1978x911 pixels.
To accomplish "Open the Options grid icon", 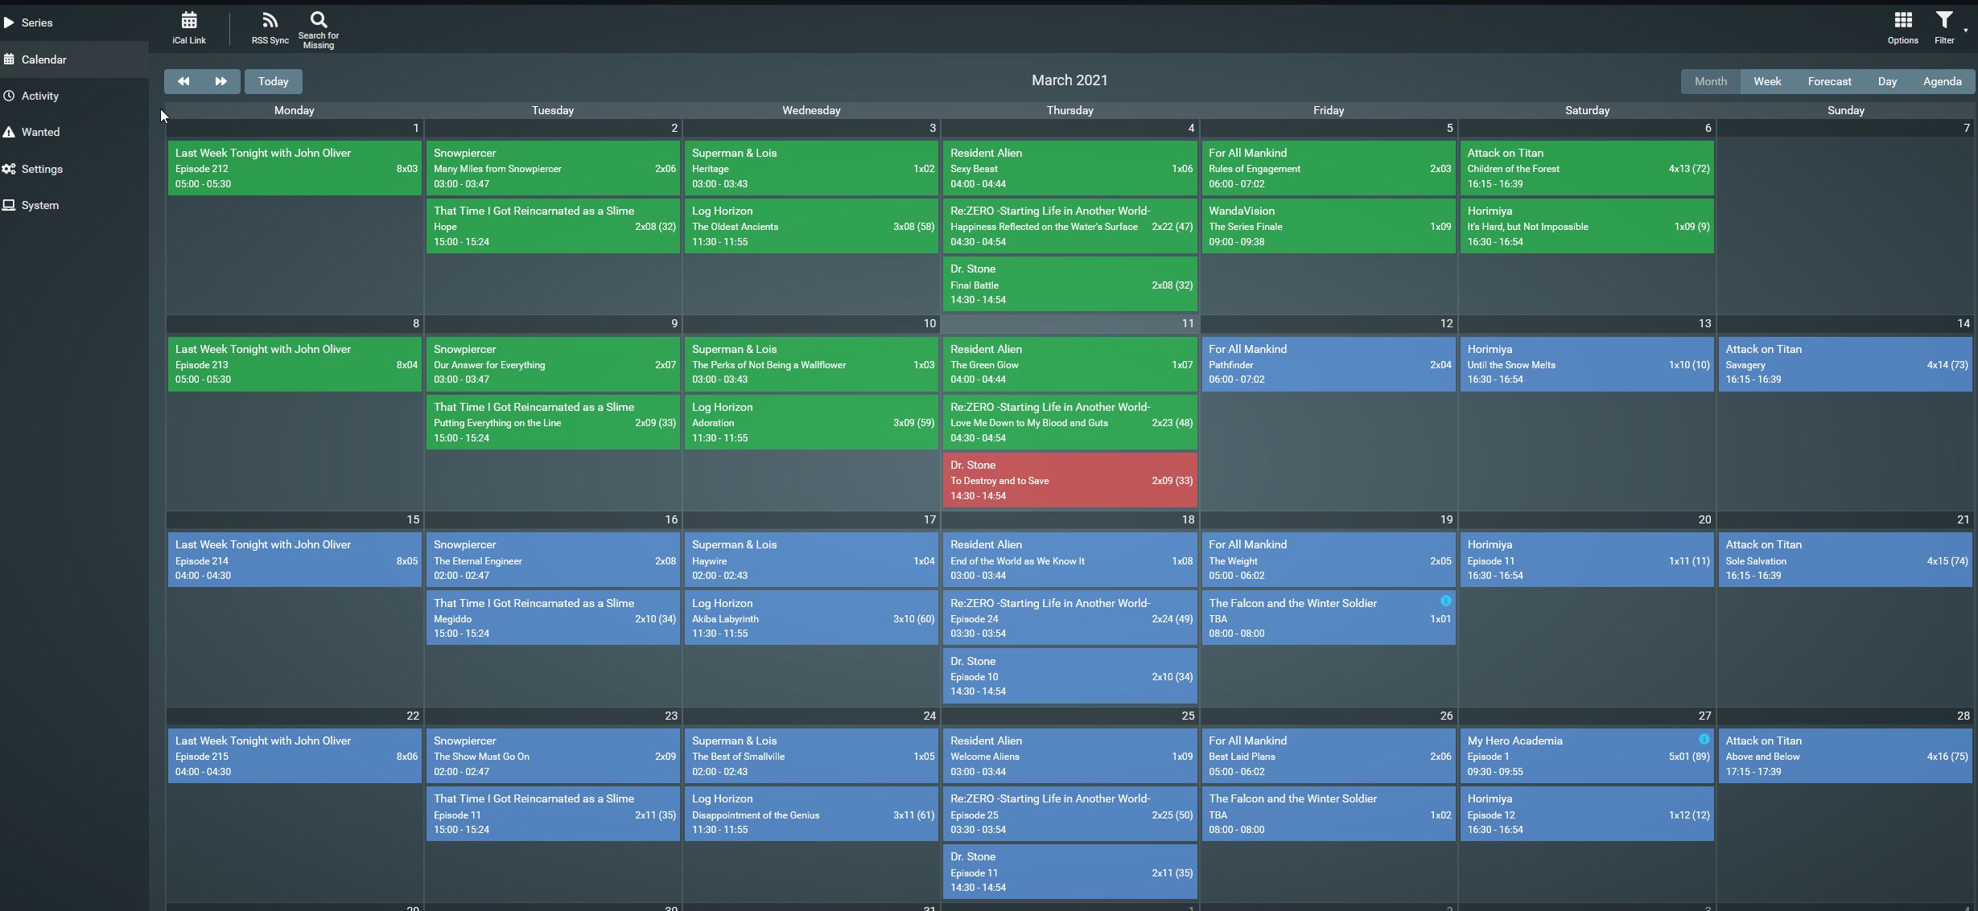I will click(x=1902, y=20).
